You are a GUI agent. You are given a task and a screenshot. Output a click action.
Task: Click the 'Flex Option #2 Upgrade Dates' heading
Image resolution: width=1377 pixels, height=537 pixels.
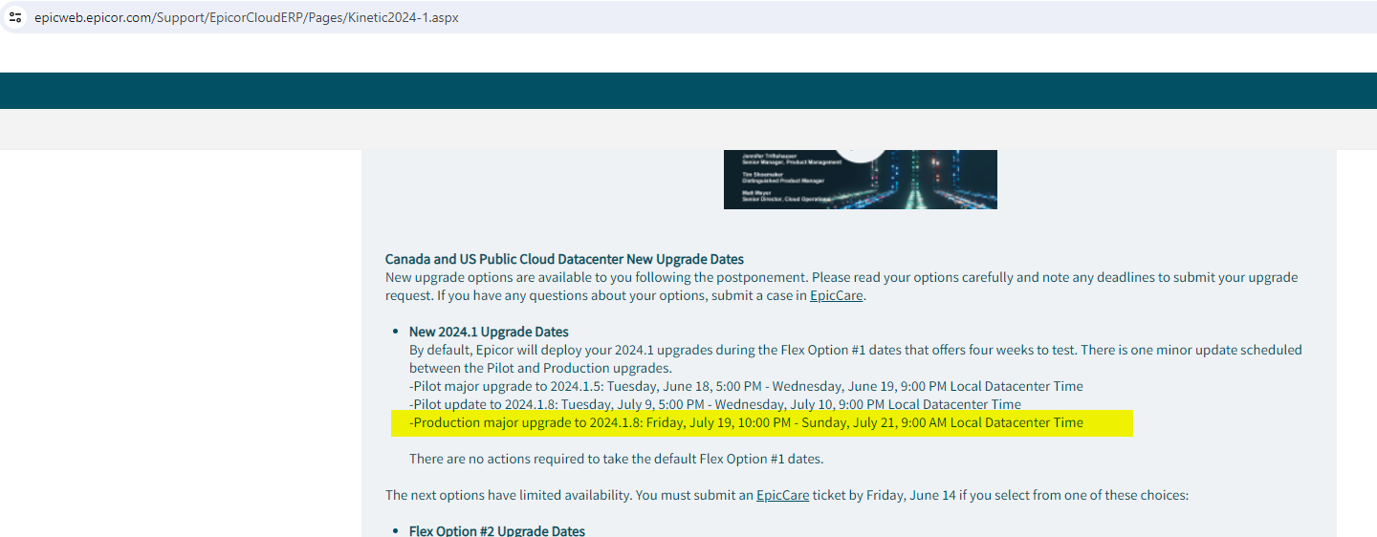pos(497,530)
